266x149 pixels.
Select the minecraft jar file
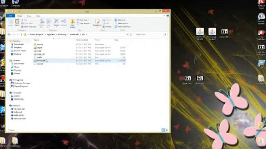[79, 60]
